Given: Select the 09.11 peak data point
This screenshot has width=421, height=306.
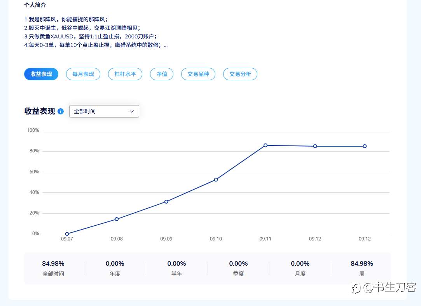Looking at the screenshot, I should pos(266,145).
